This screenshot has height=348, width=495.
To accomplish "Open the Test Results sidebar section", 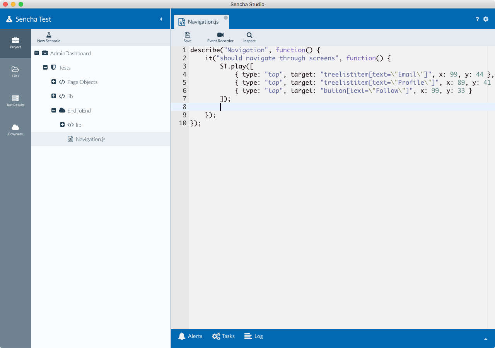I will [x=15, y=101].
